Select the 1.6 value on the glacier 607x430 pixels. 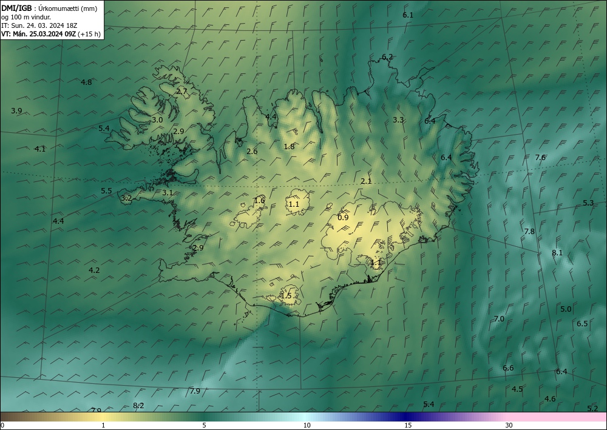click(259, 200)
